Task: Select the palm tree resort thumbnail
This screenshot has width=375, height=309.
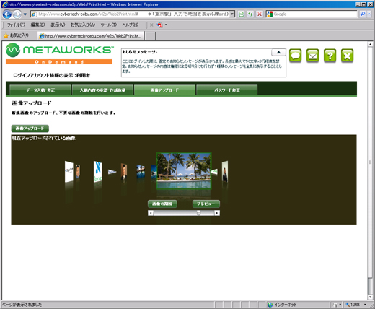Action: 184,171
